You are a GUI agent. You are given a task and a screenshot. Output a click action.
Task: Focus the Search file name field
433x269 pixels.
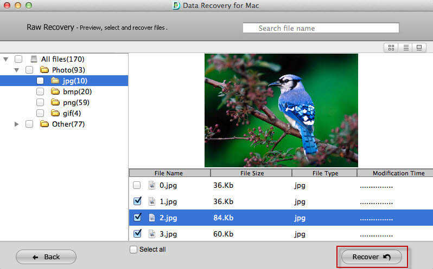click(x=321, y=28)
